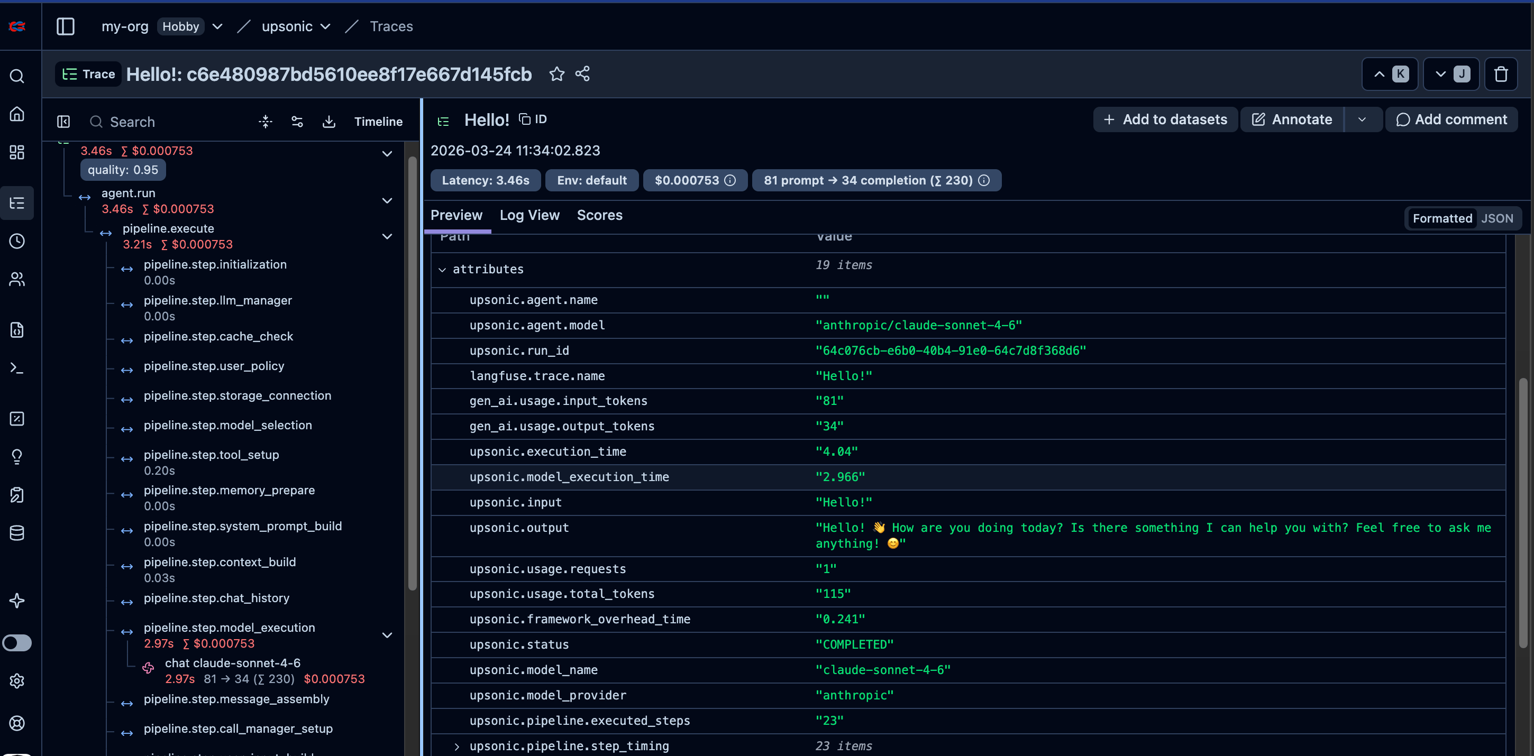
Task: Open Dashboards icon in sidebar
Action: click(x=17, y=152)
